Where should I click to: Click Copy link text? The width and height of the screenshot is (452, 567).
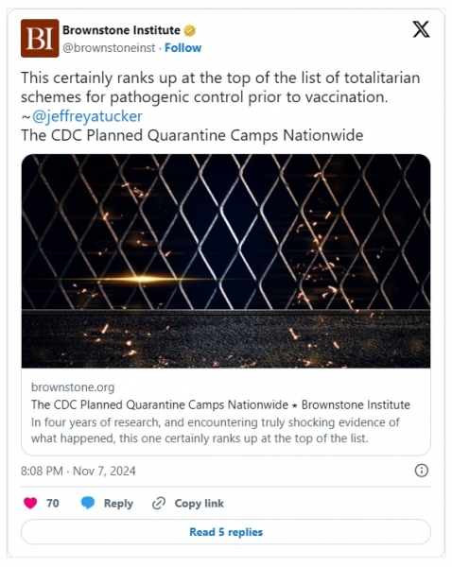point(199,503)
